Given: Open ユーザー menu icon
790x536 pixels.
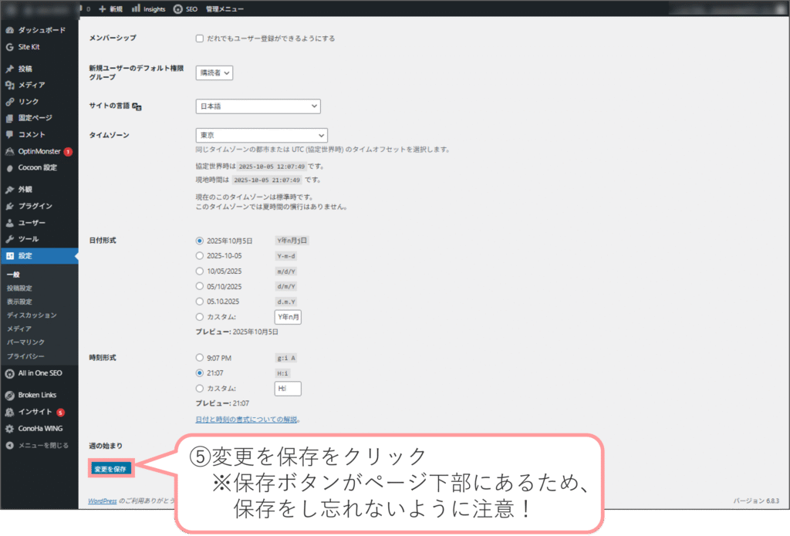Looking at the screenshot, I should tap(9, 222).
